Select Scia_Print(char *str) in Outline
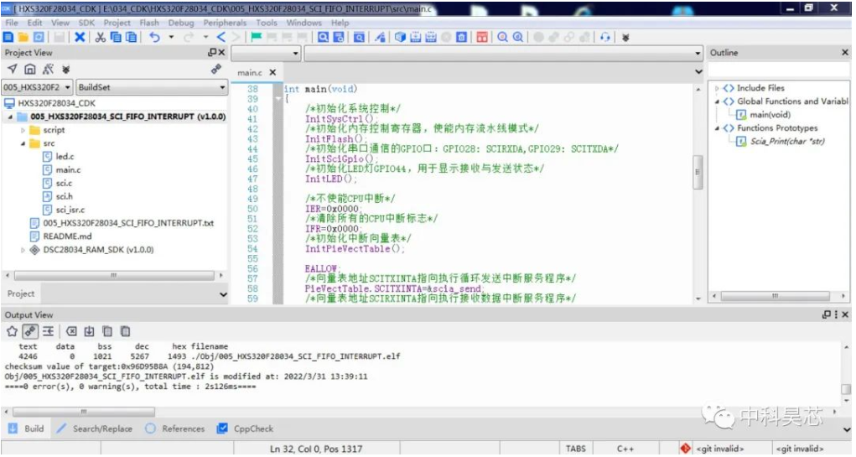 point(787,142)
